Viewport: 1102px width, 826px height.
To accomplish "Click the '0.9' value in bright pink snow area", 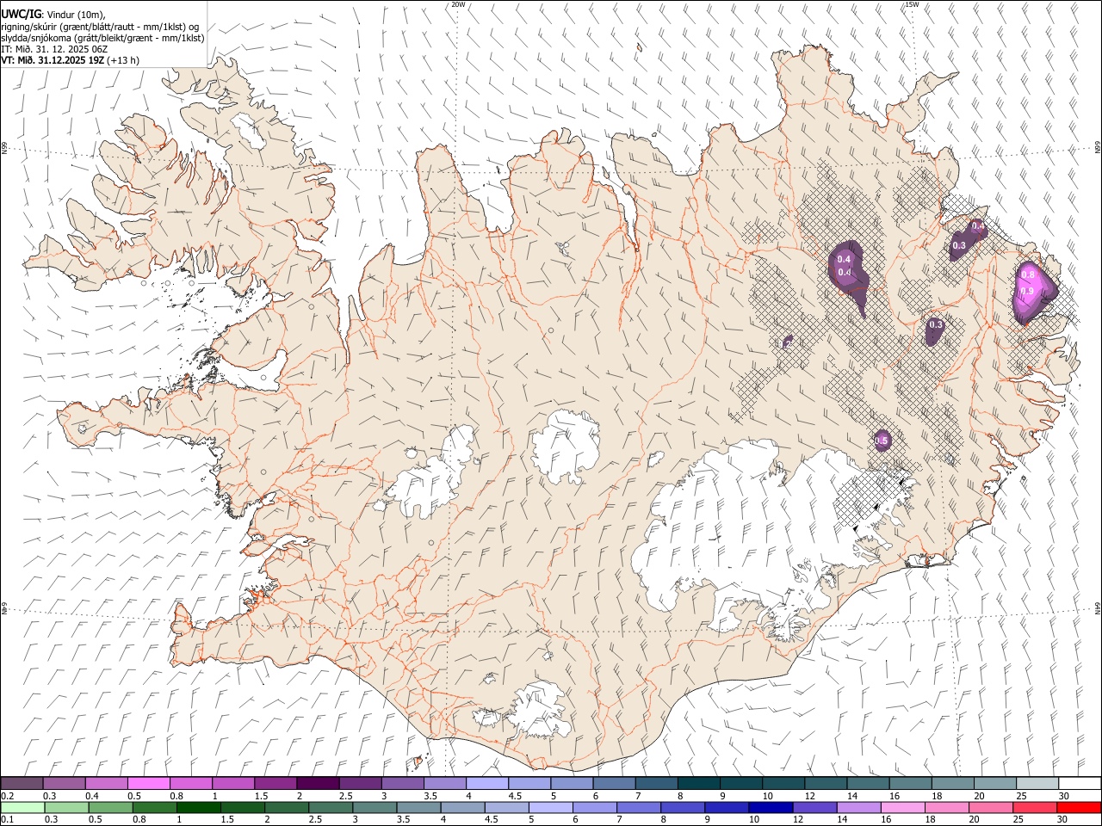I will [1026, 292].
